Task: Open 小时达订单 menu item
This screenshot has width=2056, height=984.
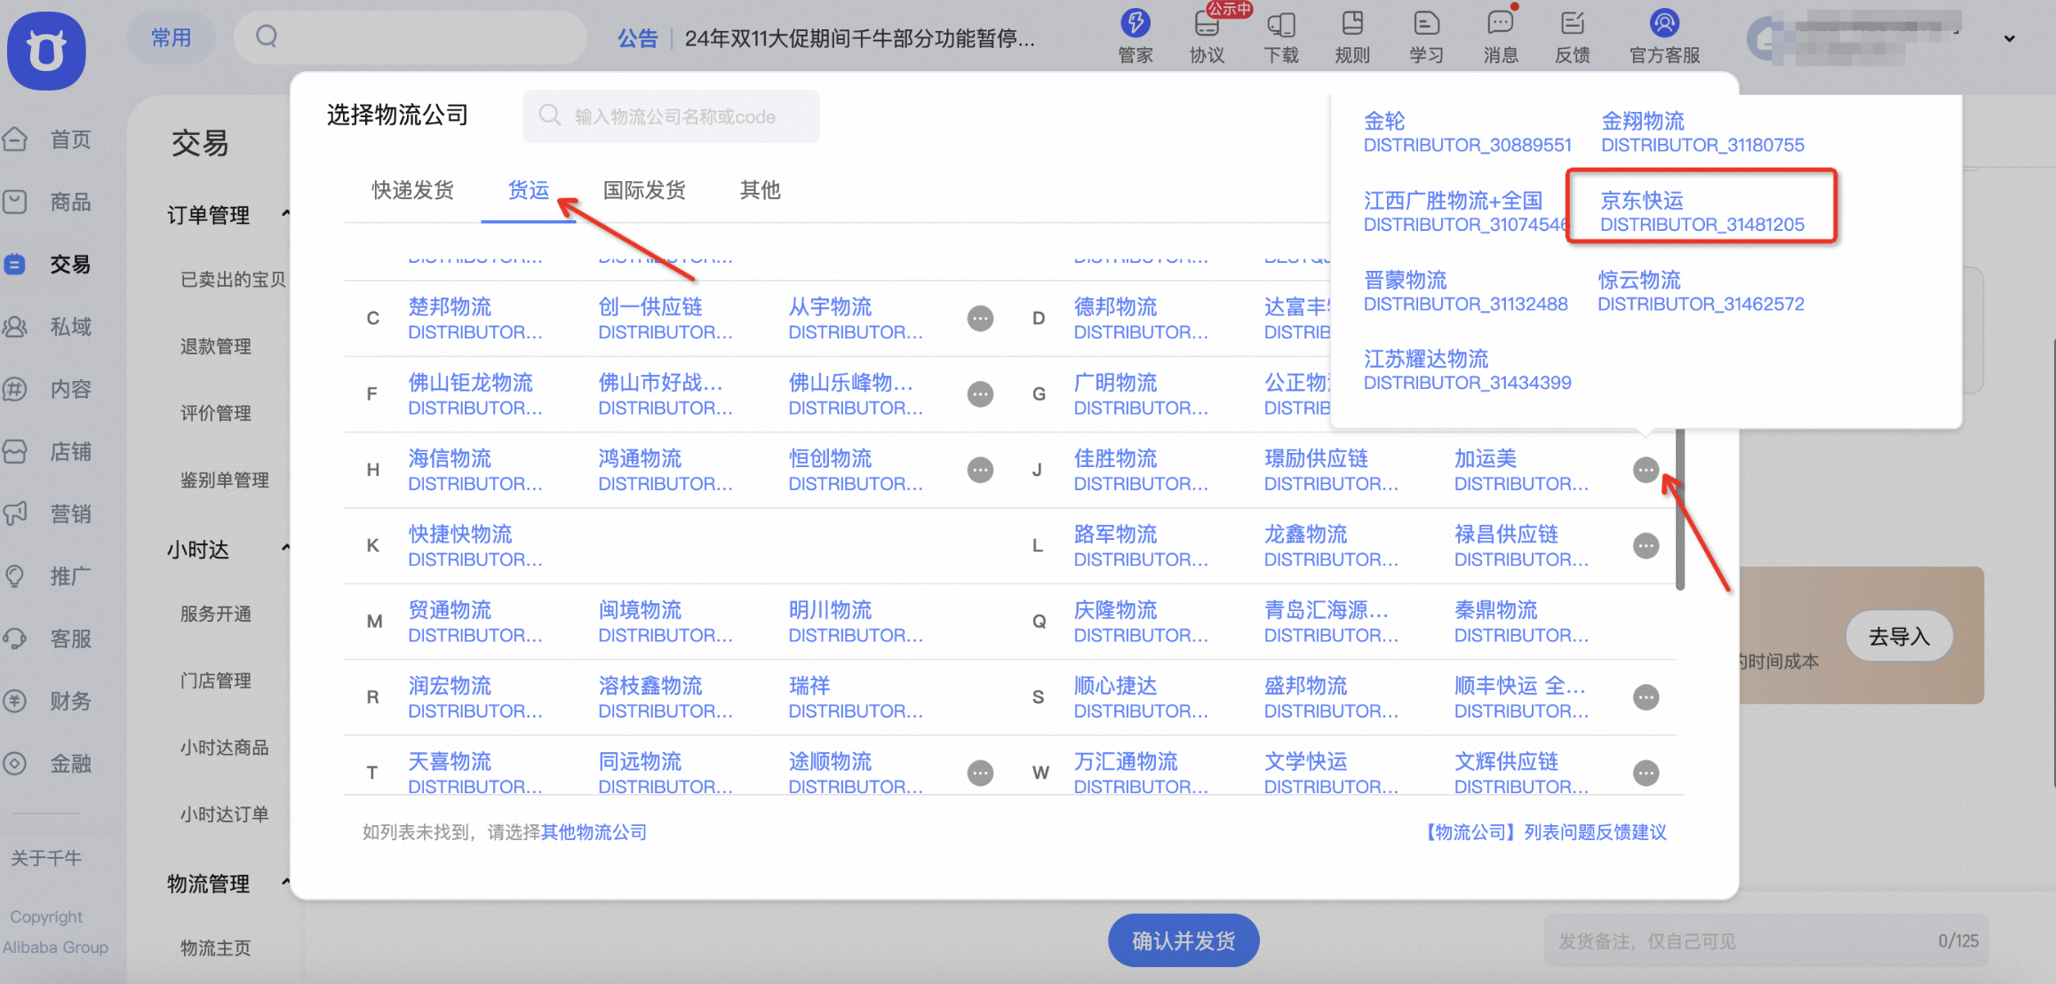Action: (x=225, y=814)
